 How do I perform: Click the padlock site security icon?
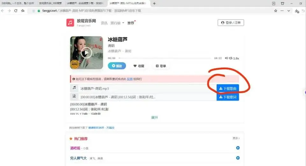[39, 11]
